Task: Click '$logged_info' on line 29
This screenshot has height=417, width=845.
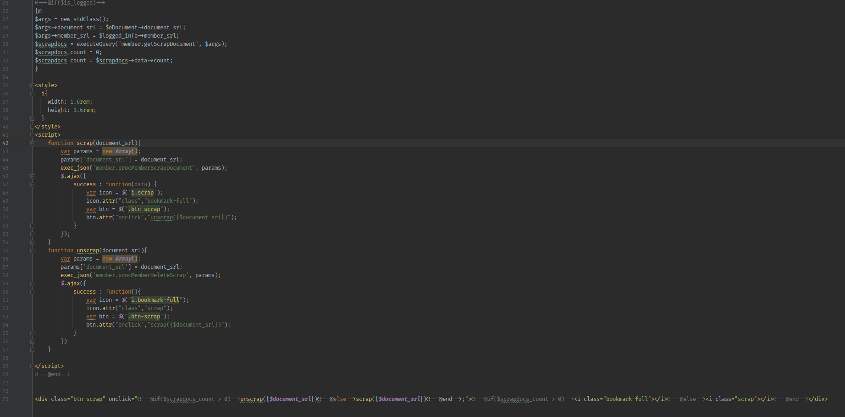Action: 118,36
